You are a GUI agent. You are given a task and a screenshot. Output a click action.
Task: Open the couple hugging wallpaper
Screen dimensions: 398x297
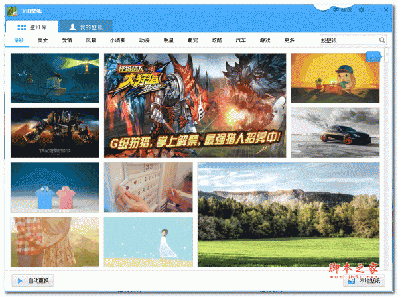[x=55, y=242]
